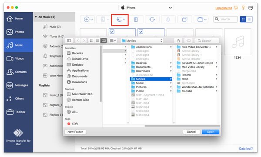Screen dimensions: 261x157
Task: Select iTunes U category
Action: [x=53, y=36]
